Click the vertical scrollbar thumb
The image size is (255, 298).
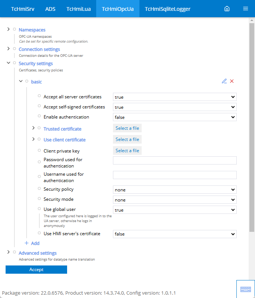click(252, 128)
